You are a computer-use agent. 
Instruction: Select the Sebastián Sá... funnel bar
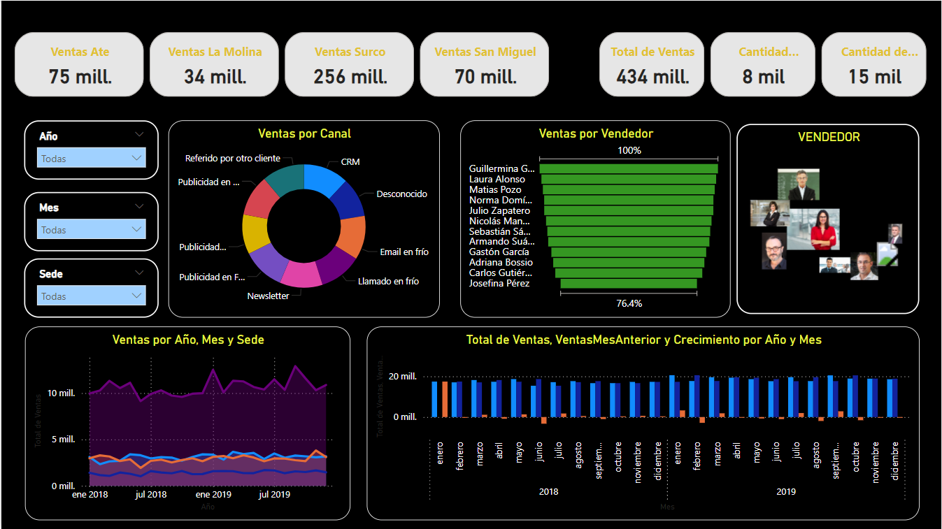pyautogui.click(x=629, y=231)
